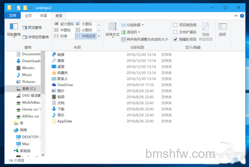Select Mac in the navigation pane
This screenshot has height=167, width=249.
click(x=23, y=144)
